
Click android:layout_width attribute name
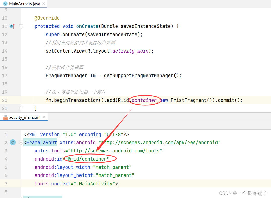pos(62,167)
